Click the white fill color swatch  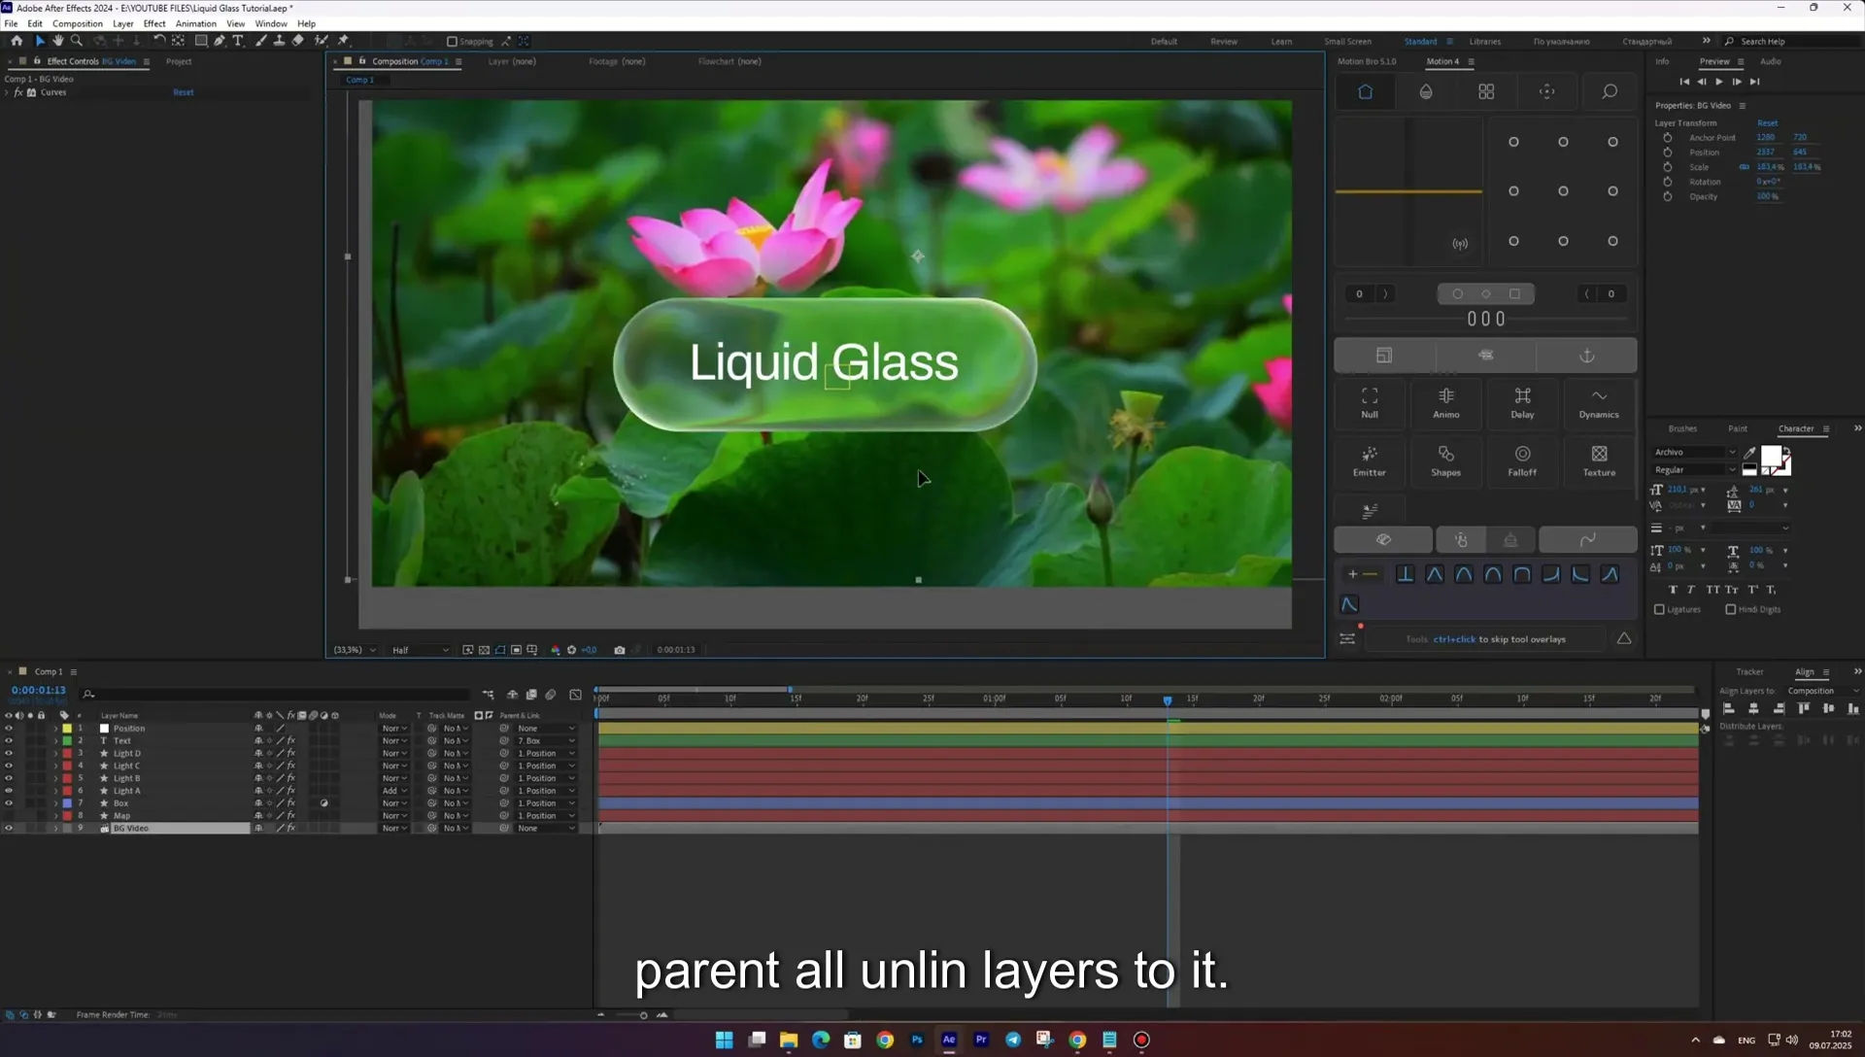1771,457
